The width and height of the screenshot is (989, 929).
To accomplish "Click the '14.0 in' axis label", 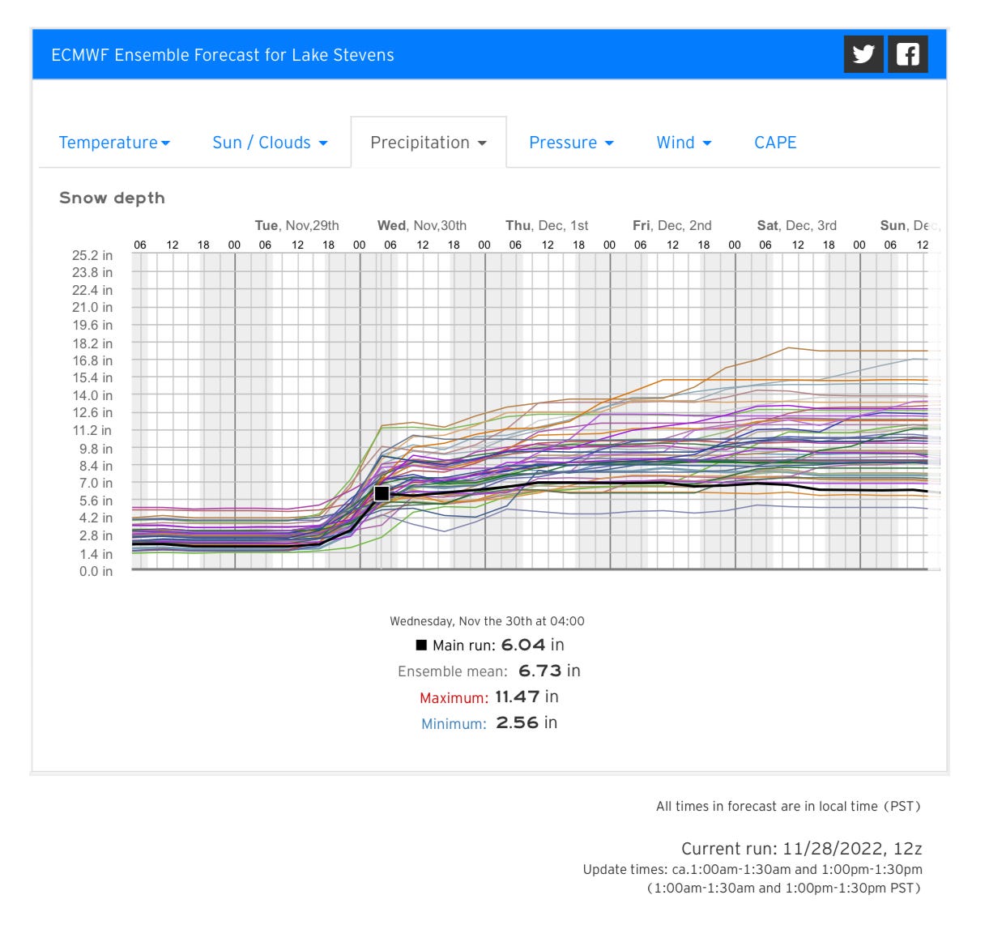I will point(92,395).
